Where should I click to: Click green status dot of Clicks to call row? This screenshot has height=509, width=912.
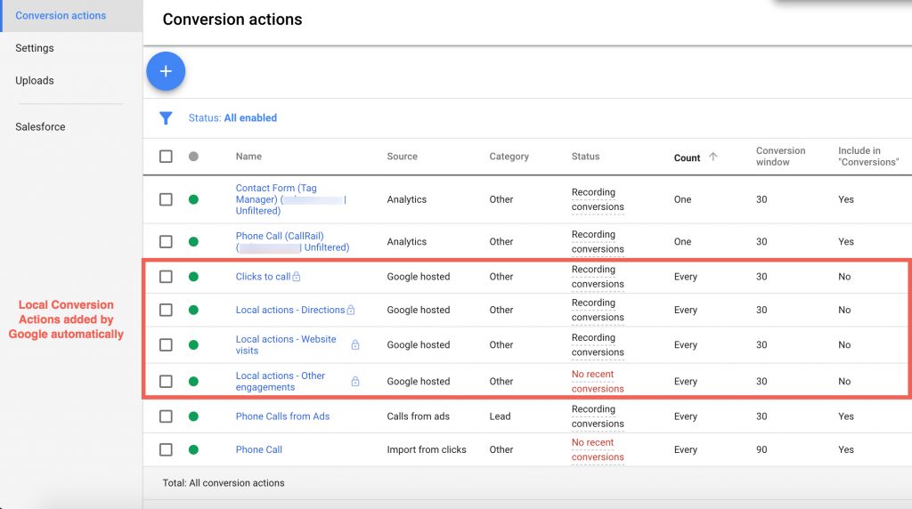pos(193,277)
